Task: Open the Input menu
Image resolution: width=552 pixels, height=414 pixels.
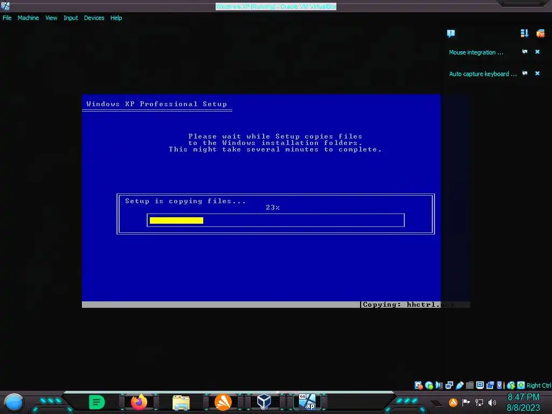Action: click(x=71, y=18)
